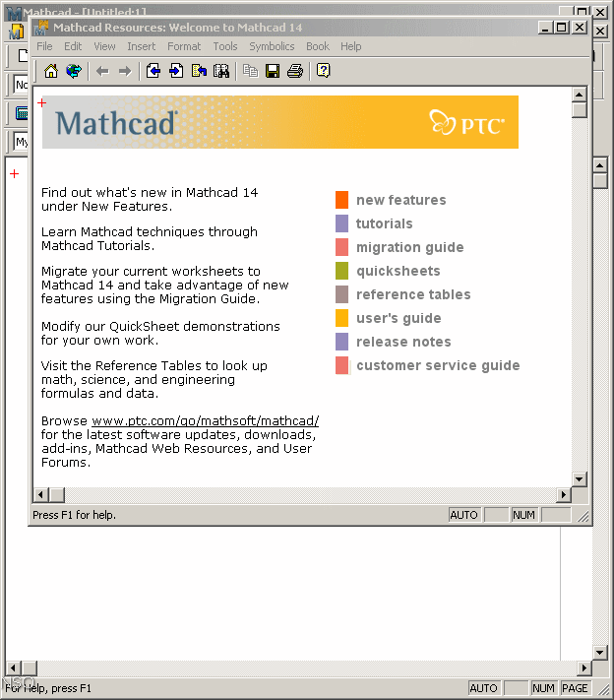Click the pink customer service guide square
The image size is (614, 700).
(x=341, y=365)
